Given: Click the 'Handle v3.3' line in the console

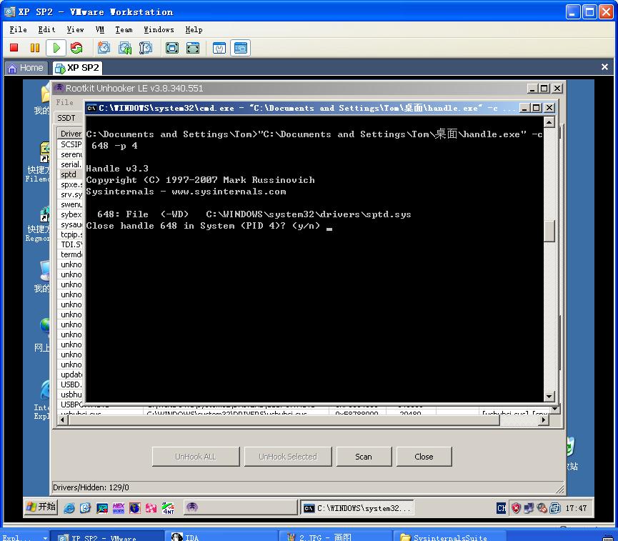Looking at the screenshot, I should tap(117, 169).
